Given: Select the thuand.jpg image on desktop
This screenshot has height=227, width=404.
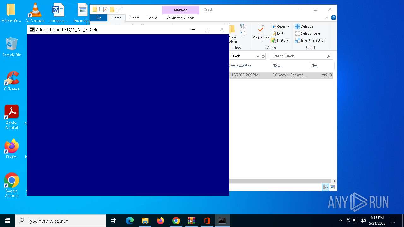Looking at the screenshot, I should pos(82,13).
